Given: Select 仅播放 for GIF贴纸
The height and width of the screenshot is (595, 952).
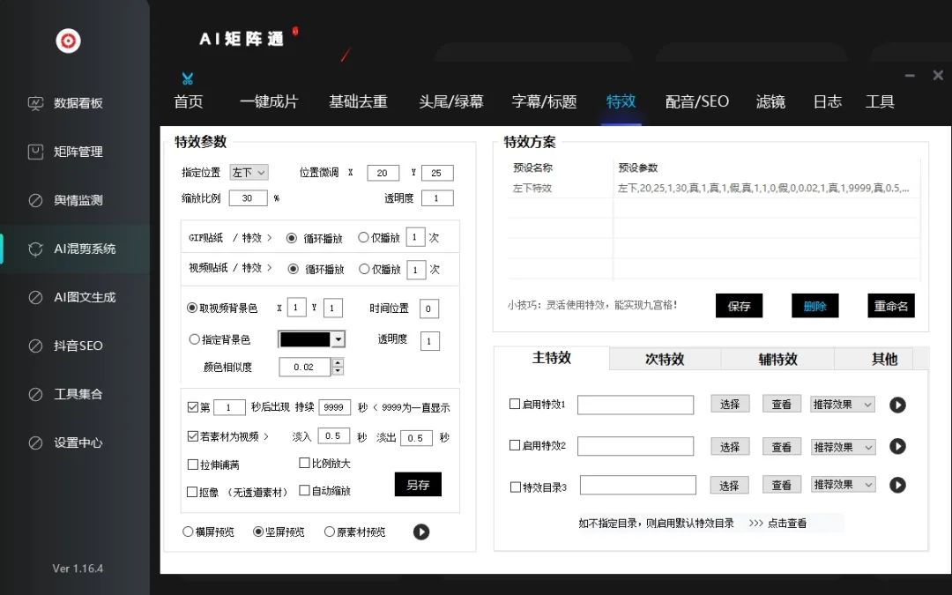Looking at the screenshot, I should coord(363,237).
